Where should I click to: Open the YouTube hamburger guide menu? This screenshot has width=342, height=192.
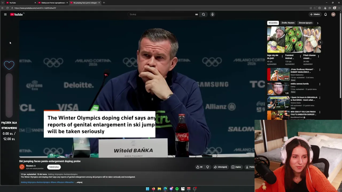pyautogui.click(x=5, y=14)
